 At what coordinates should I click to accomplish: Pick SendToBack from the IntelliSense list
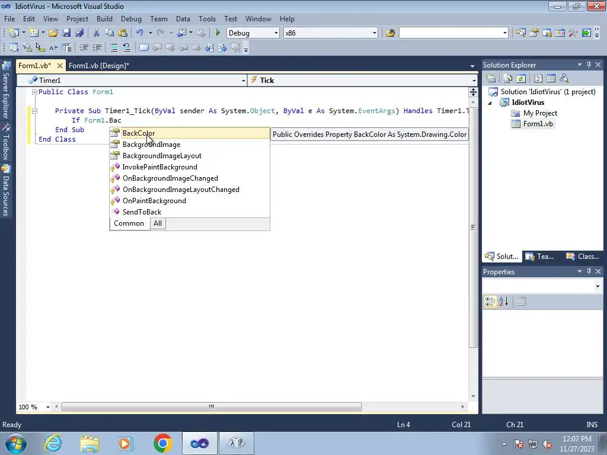click(x=190, y=212)
